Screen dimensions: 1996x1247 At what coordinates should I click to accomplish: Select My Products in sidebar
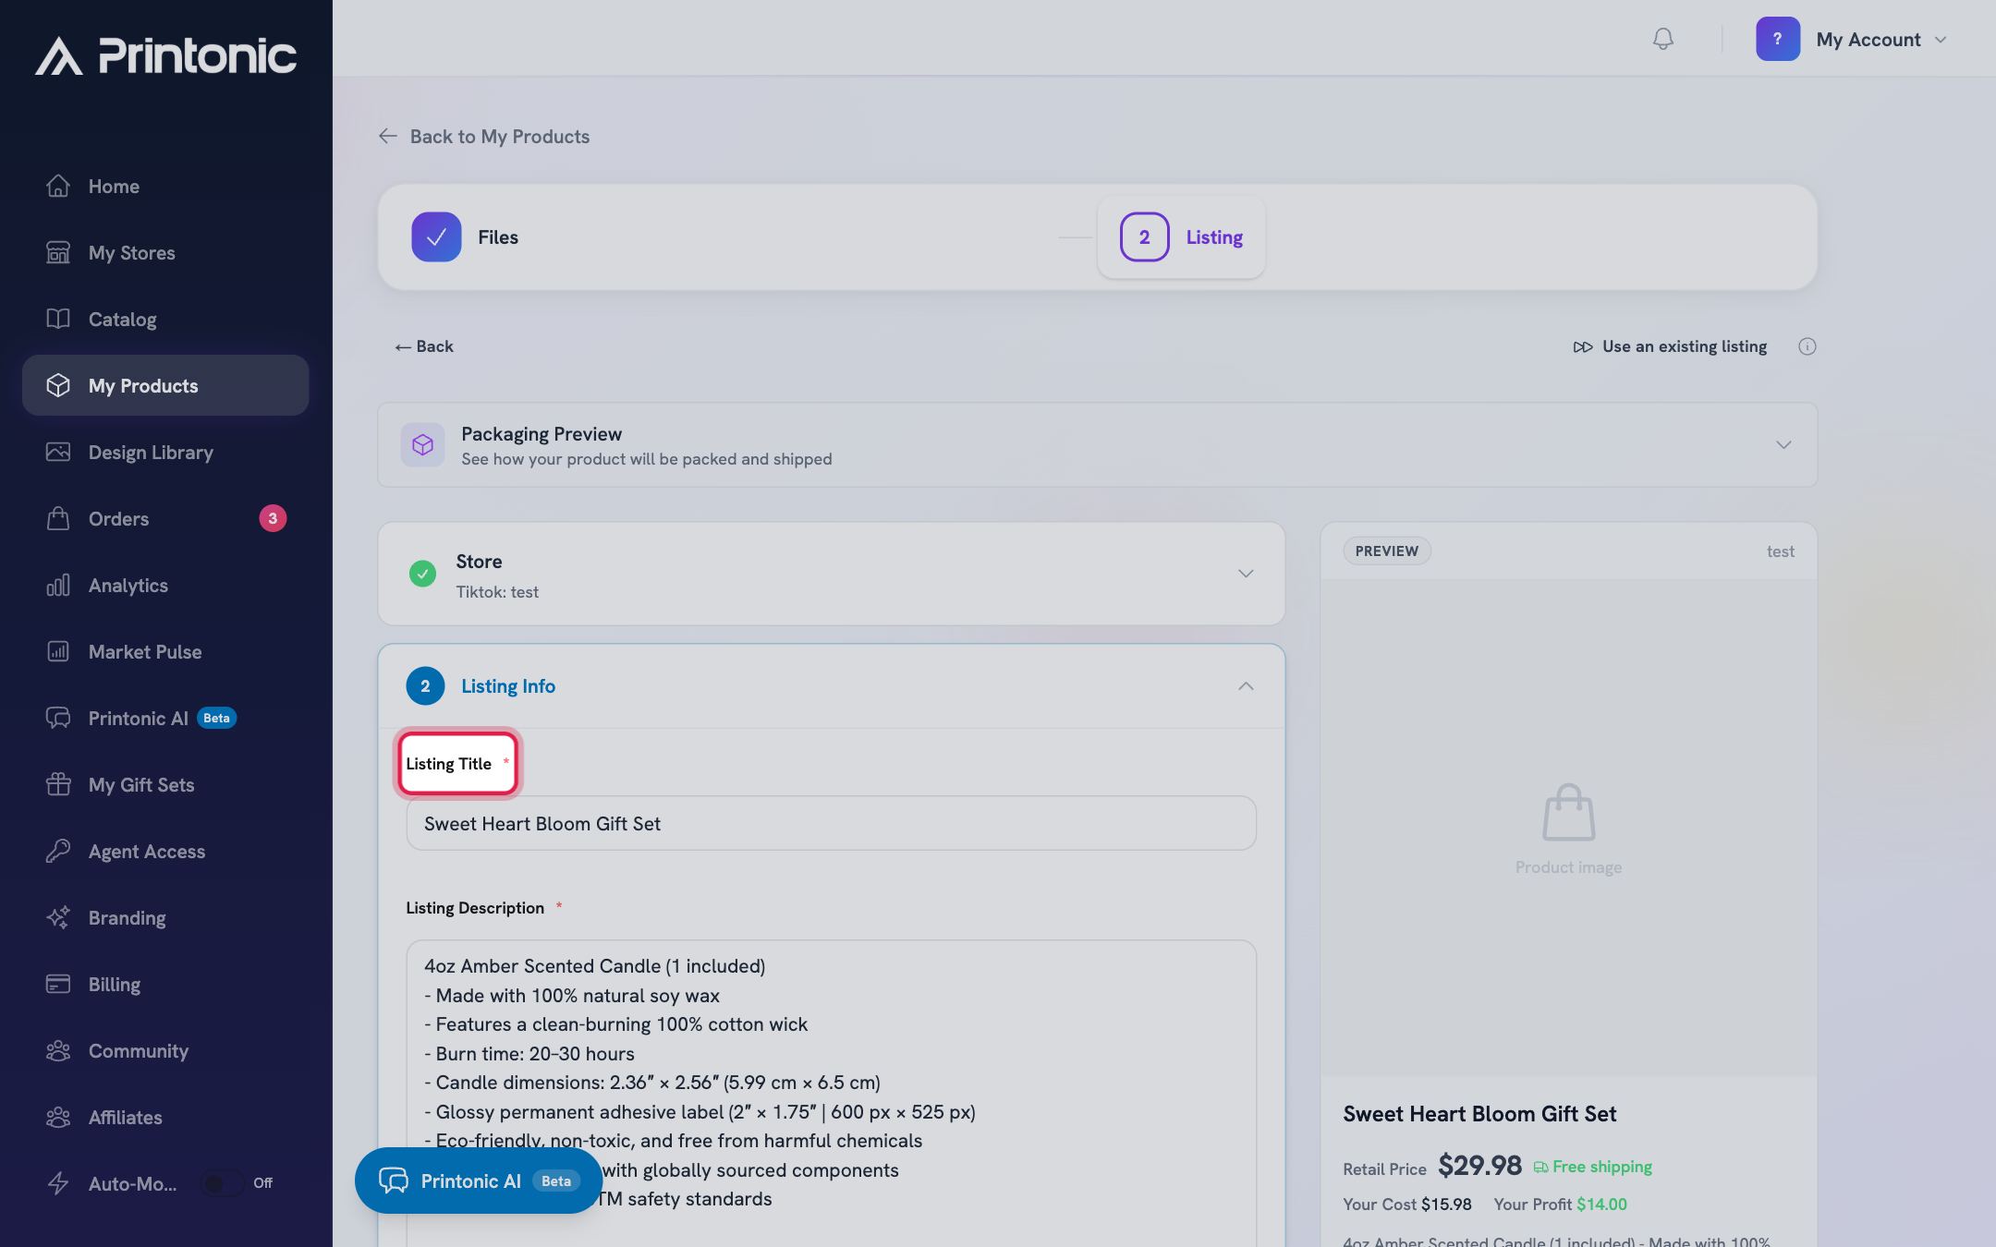165,385
